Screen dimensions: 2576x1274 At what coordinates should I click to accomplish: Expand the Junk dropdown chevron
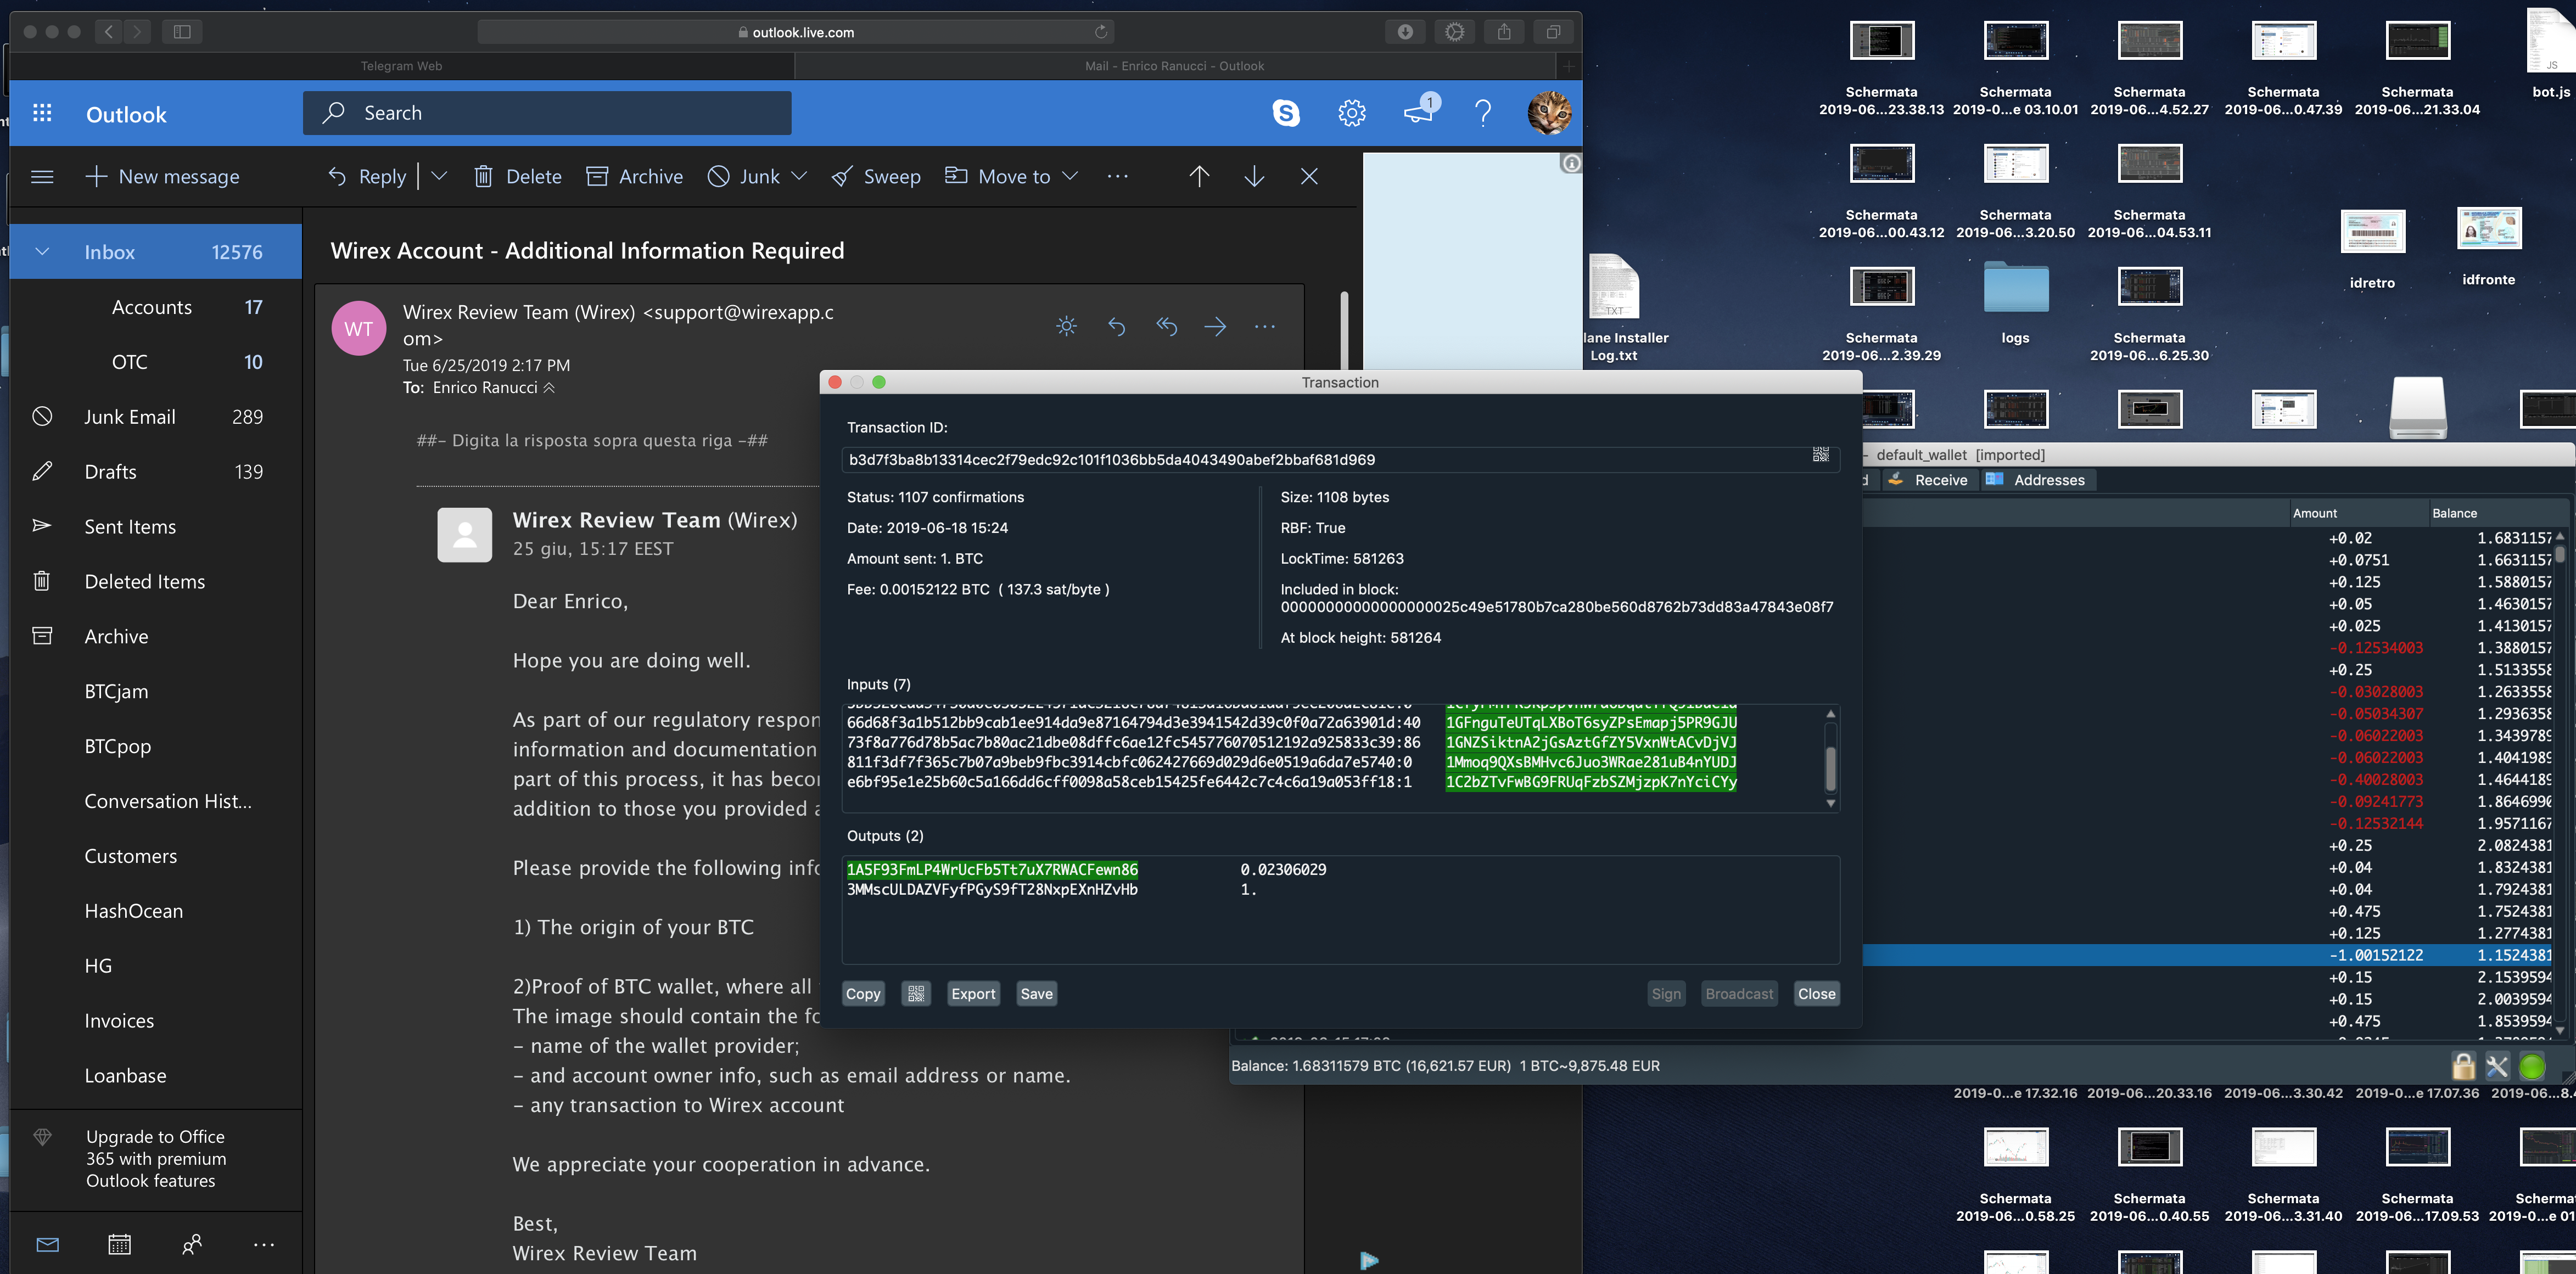[x=799, y=176]
